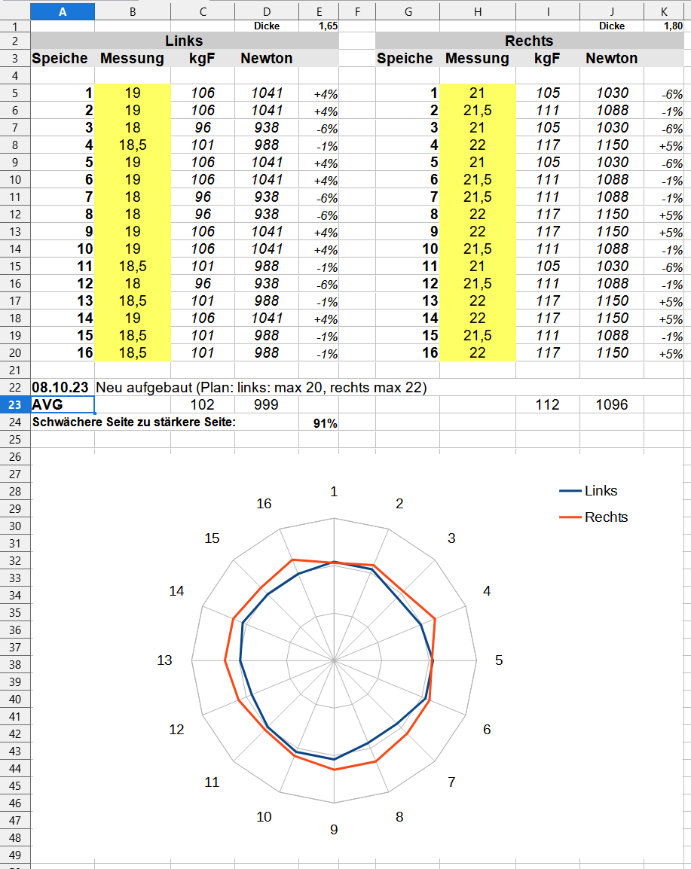Select the "Schwächere Seite zu stärkere Seite" cell
Image resolution: width=691 pixels, height=869 pixels.
pyautogui.click(x=134, y=422)
